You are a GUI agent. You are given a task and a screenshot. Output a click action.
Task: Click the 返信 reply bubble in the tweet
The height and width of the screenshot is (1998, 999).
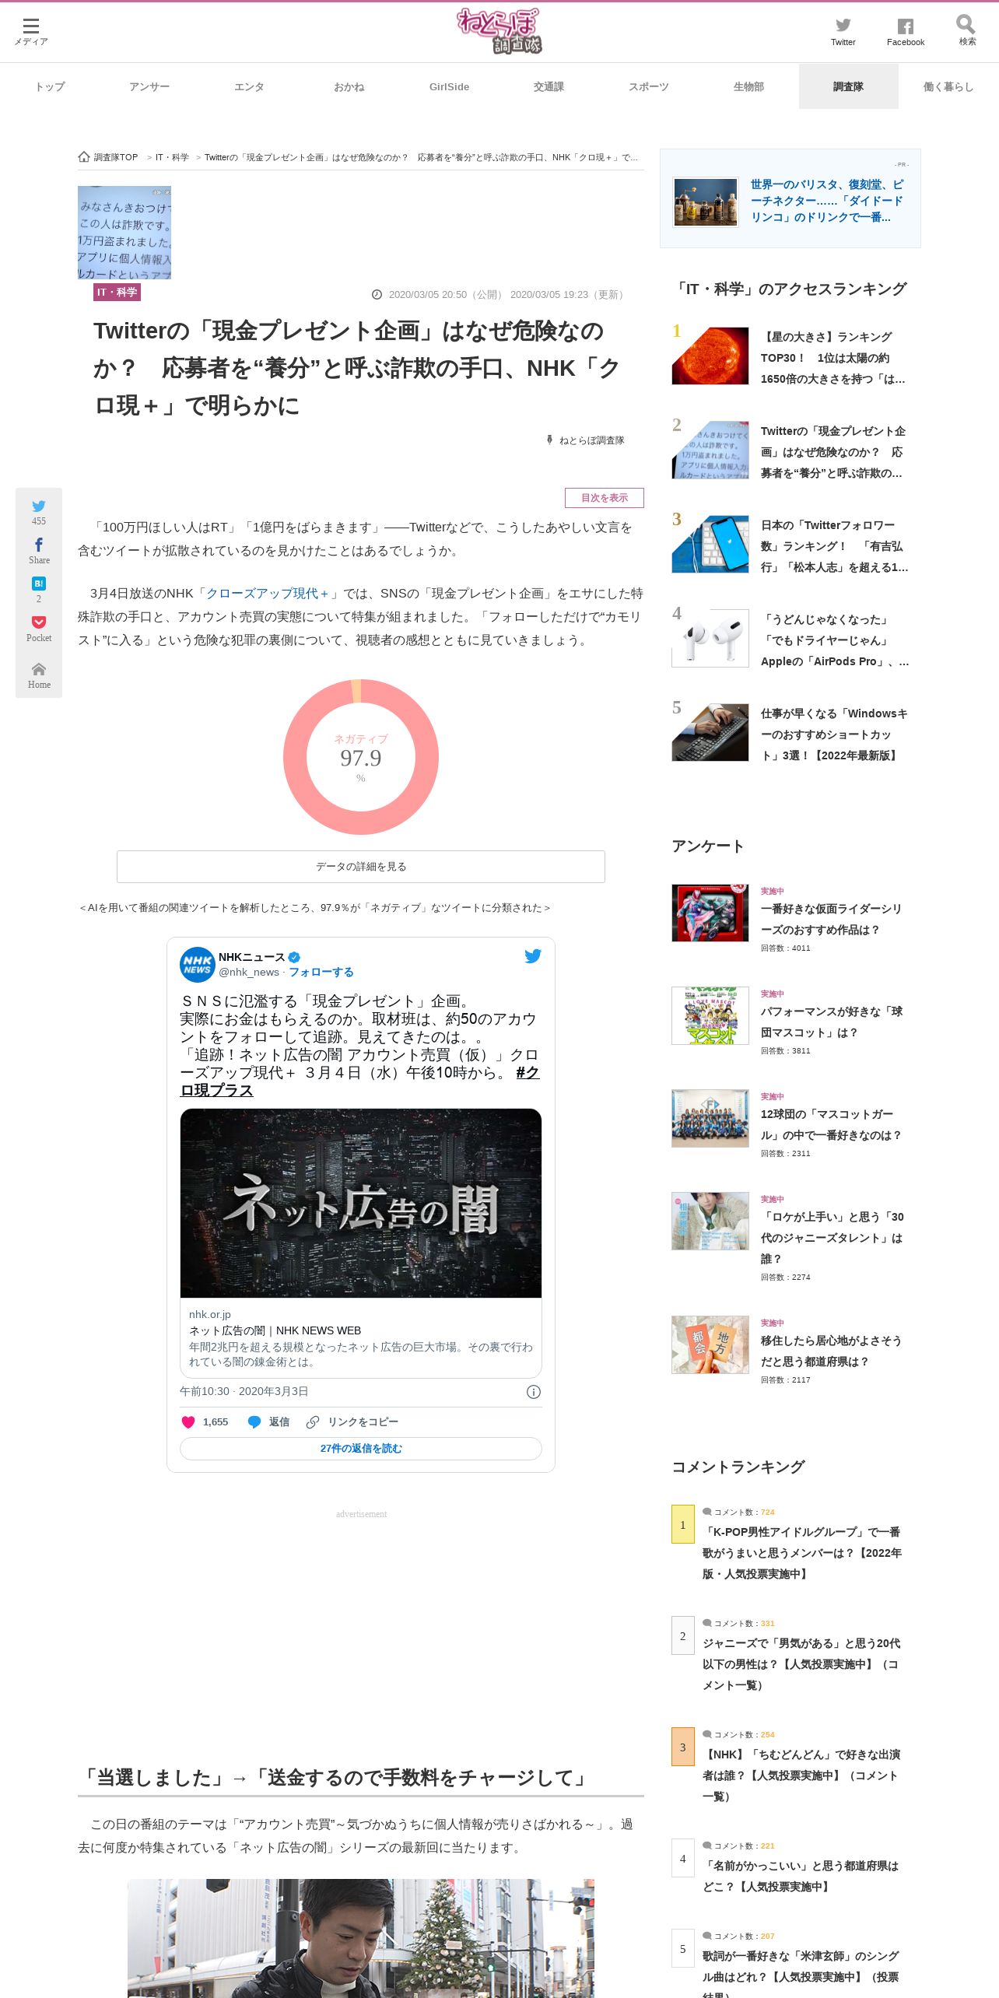[x=268, y=1421]
